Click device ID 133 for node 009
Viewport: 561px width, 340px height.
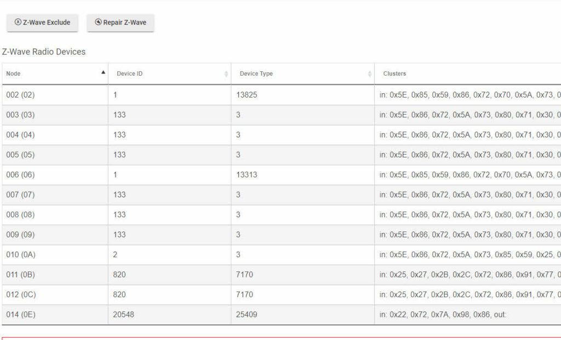coord(119,235)
